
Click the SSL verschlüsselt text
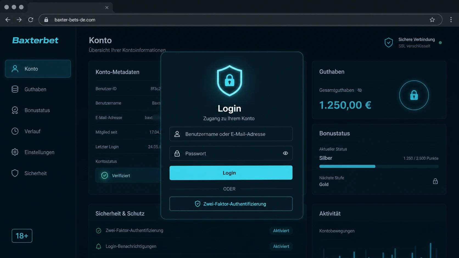(414, 46)
